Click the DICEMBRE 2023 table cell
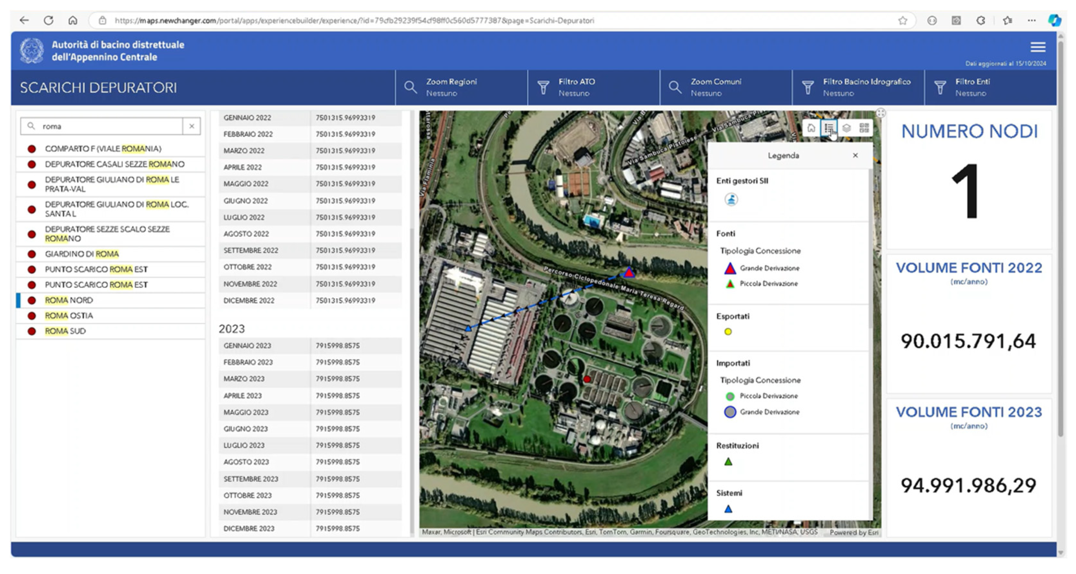 (x=264, y=529)
